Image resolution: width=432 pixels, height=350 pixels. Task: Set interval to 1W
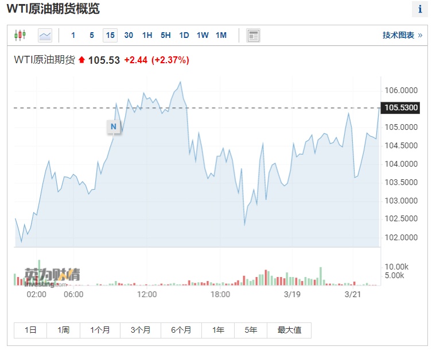(x=203, y=35)
